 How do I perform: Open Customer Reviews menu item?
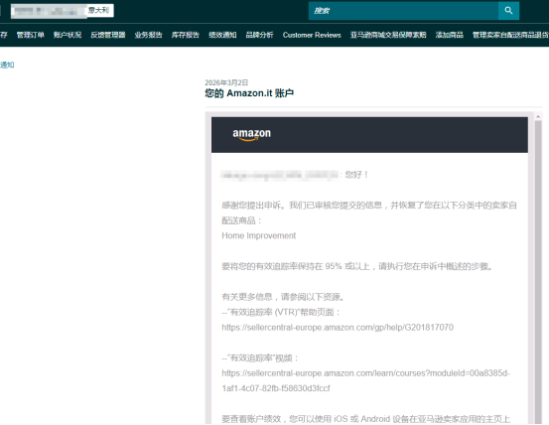(x=312, y=35)
